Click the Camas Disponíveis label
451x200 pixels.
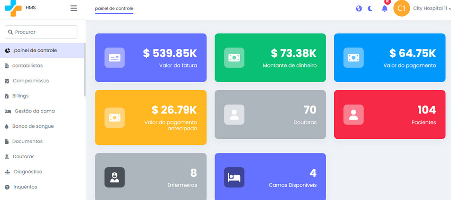[292, 185]
